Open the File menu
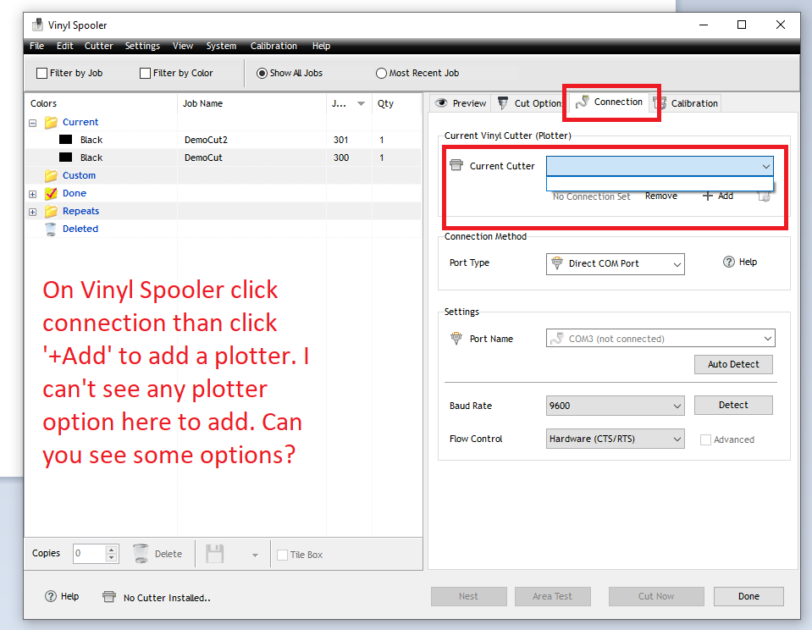The image size is (812, 630). (x=36, y=46)
